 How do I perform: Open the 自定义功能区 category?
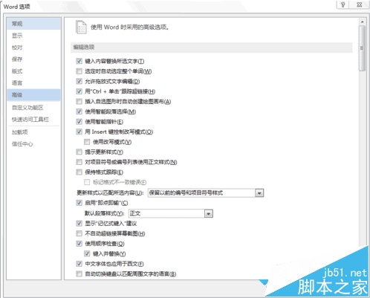pos(33,108)
